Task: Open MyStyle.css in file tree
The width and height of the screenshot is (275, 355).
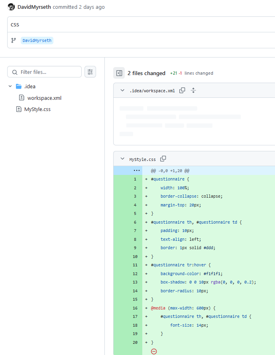Action: coord(37,109)
